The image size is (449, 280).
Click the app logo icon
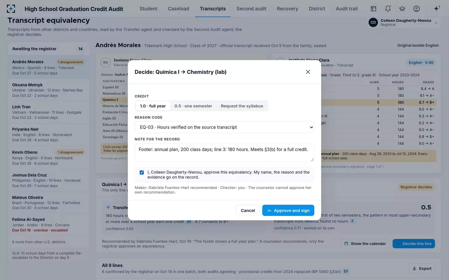tap(11, 9)
